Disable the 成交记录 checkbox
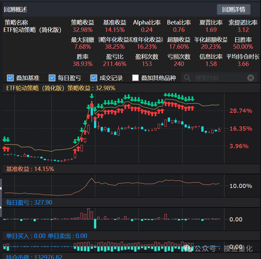The height and width of the screenshot is (259, 261). pos(94,78)
